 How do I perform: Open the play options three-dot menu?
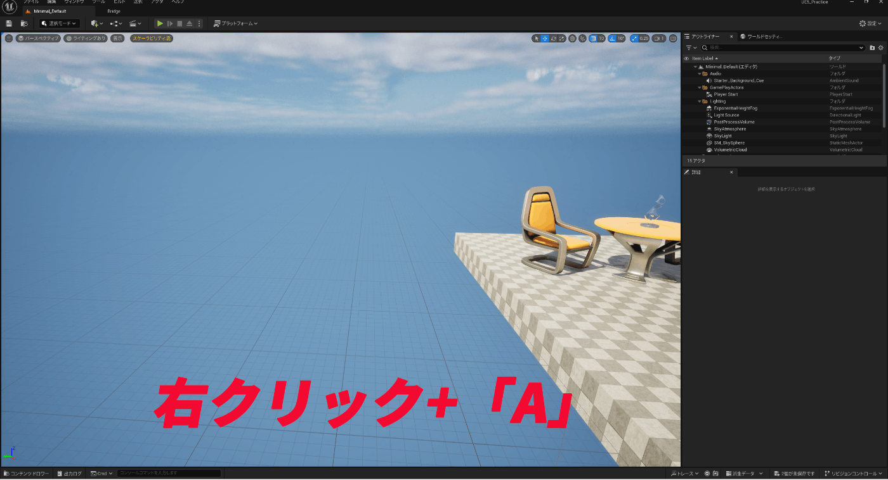tap(199, 23)
